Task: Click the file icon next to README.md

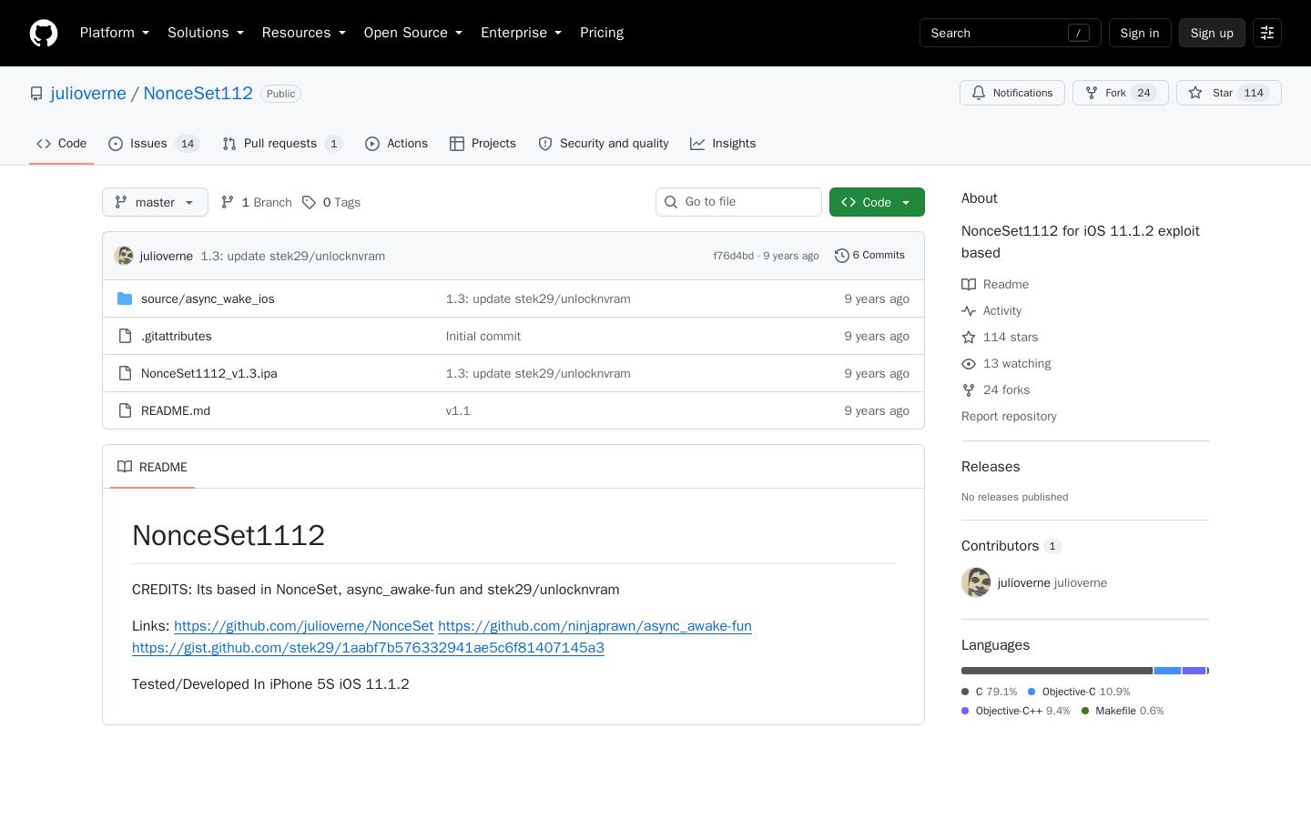Action: click(x=125, y=410)
